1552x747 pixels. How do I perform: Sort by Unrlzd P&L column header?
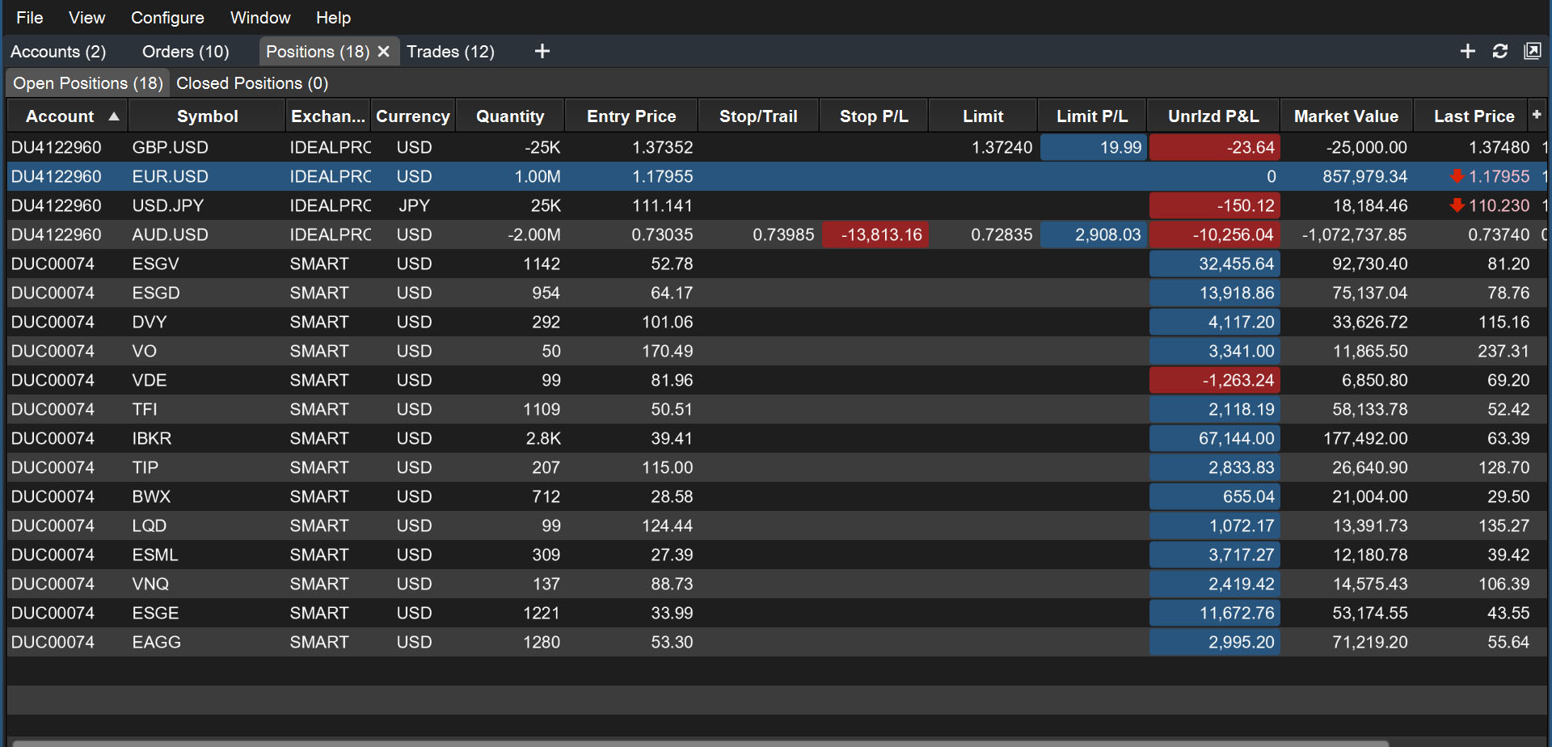point(1213,116)
